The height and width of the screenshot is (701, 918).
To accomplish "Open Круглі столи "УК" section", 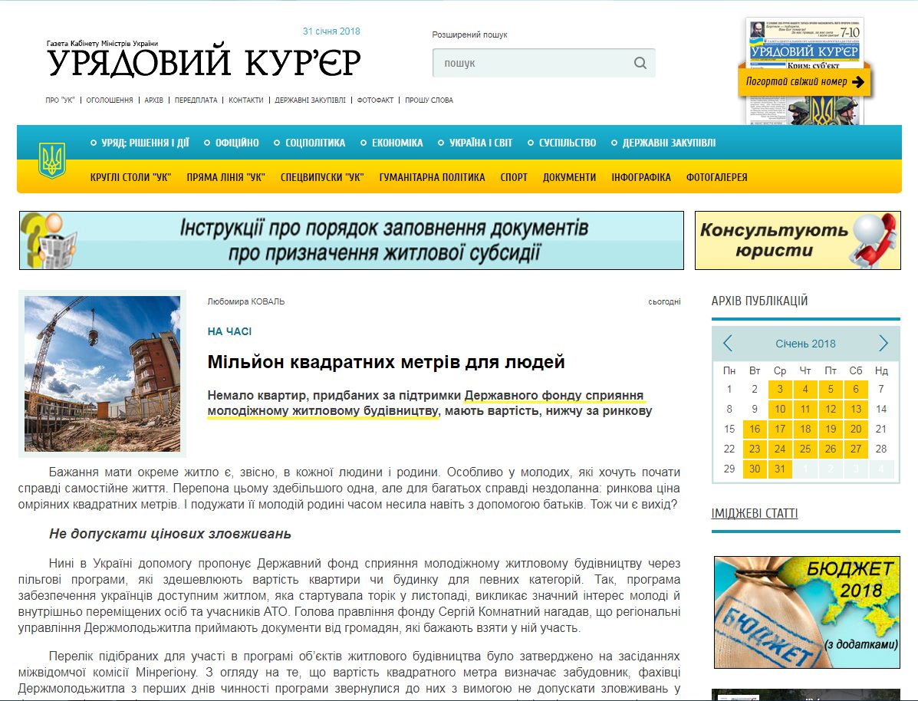I will coord(130,177).
